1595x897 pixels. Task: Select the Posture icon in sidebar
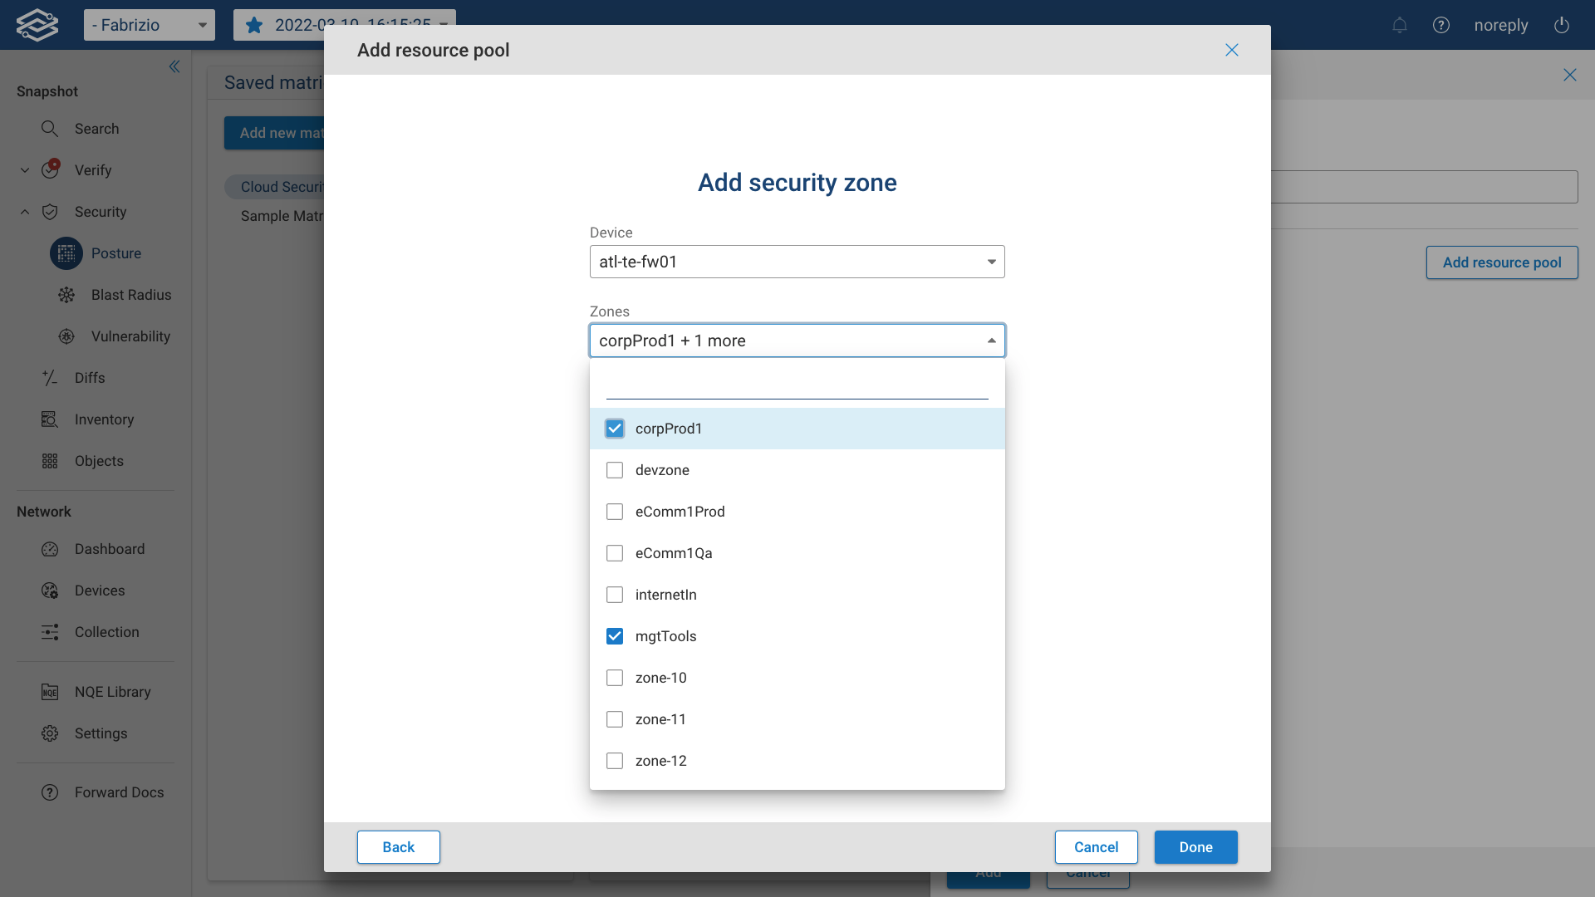point(66,253)
